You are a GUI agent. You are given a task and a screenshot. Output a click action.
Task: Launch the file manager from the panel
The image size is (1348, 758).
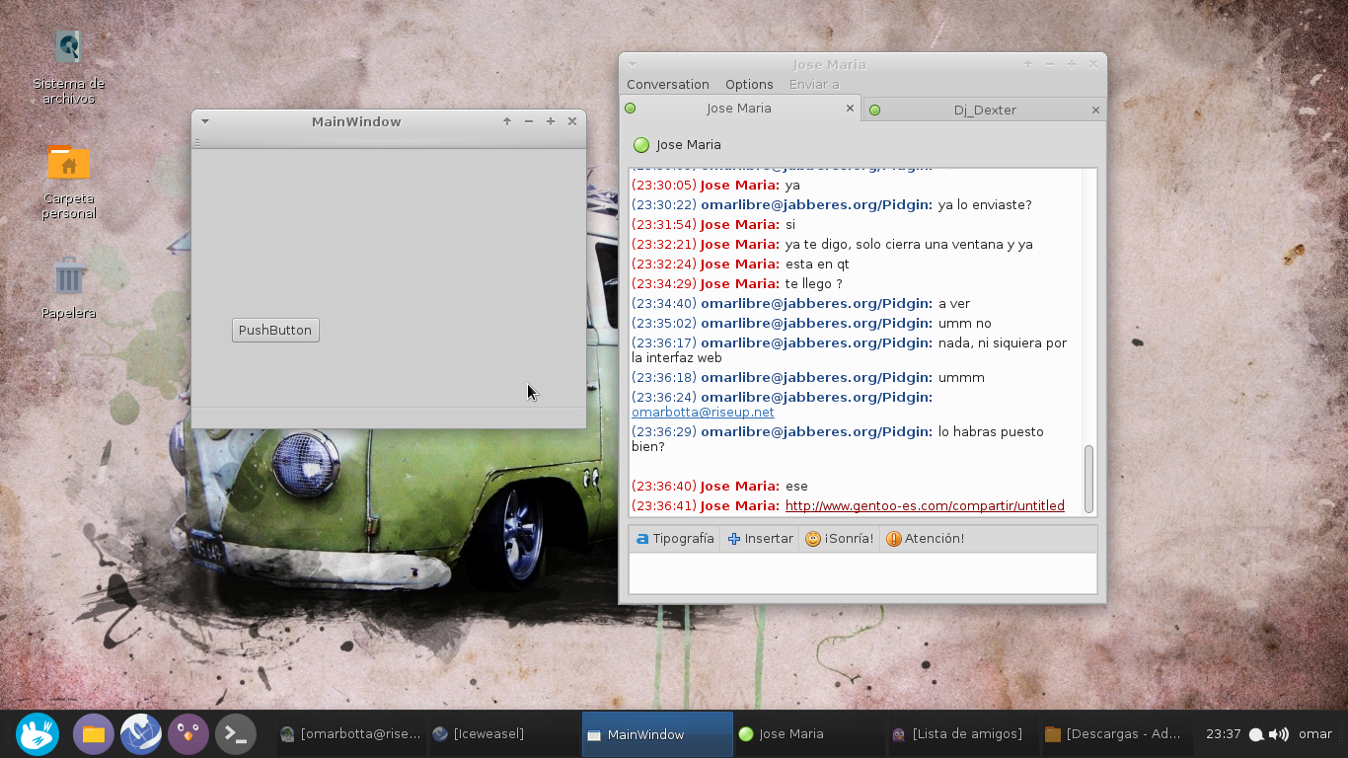(94, 734)
